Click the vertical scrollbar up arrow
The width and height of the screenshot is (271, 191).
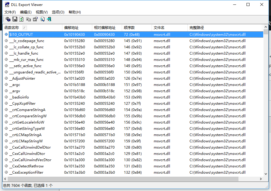(266, 27)
